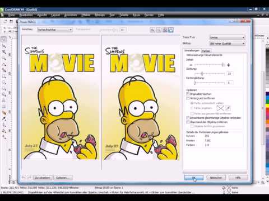This screenshot has height=201, width=269.
Task: Switch to the Einstellungen tab
Action: 192,51
